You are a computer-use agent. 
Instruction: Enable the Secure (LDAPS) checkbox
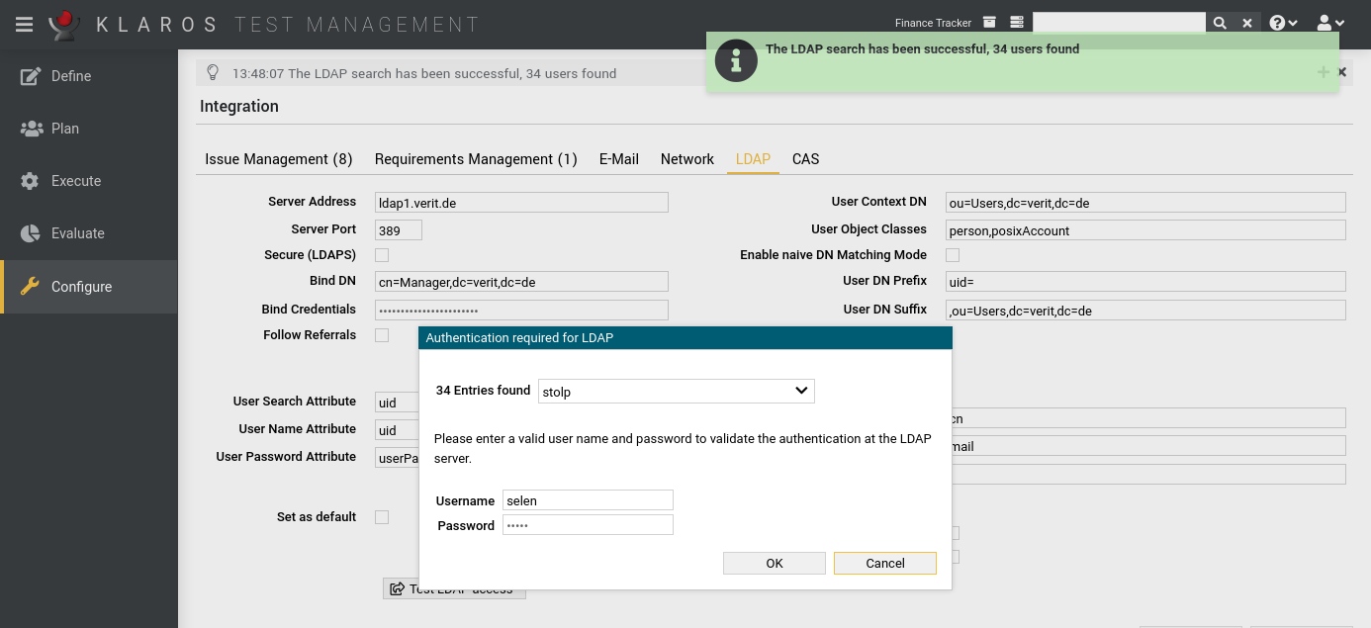(382, 255)
